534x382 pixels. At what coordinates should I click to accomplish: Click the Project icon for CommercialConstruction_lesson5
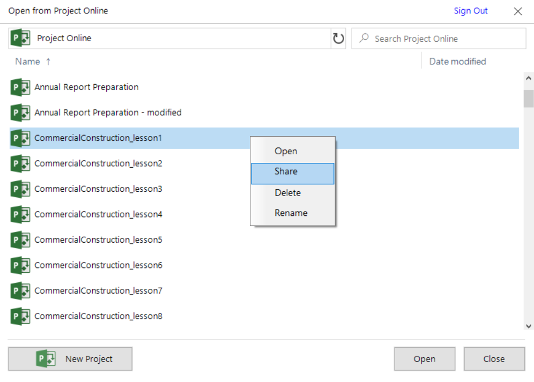coord(20,240)
